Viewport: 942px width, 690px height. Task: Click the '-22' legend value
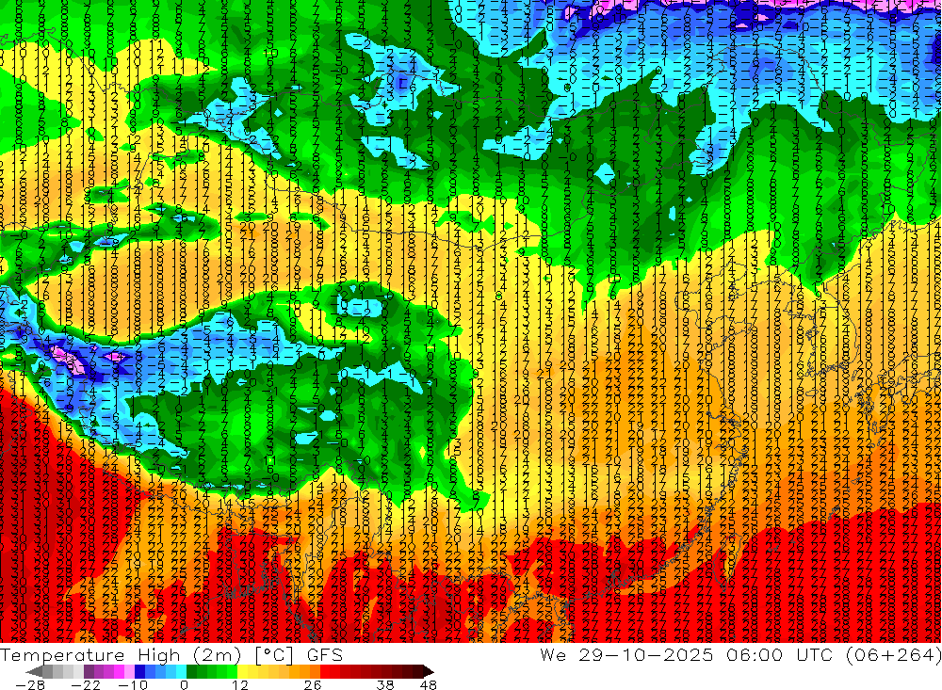pyautogui.click(x=86, y=684)
